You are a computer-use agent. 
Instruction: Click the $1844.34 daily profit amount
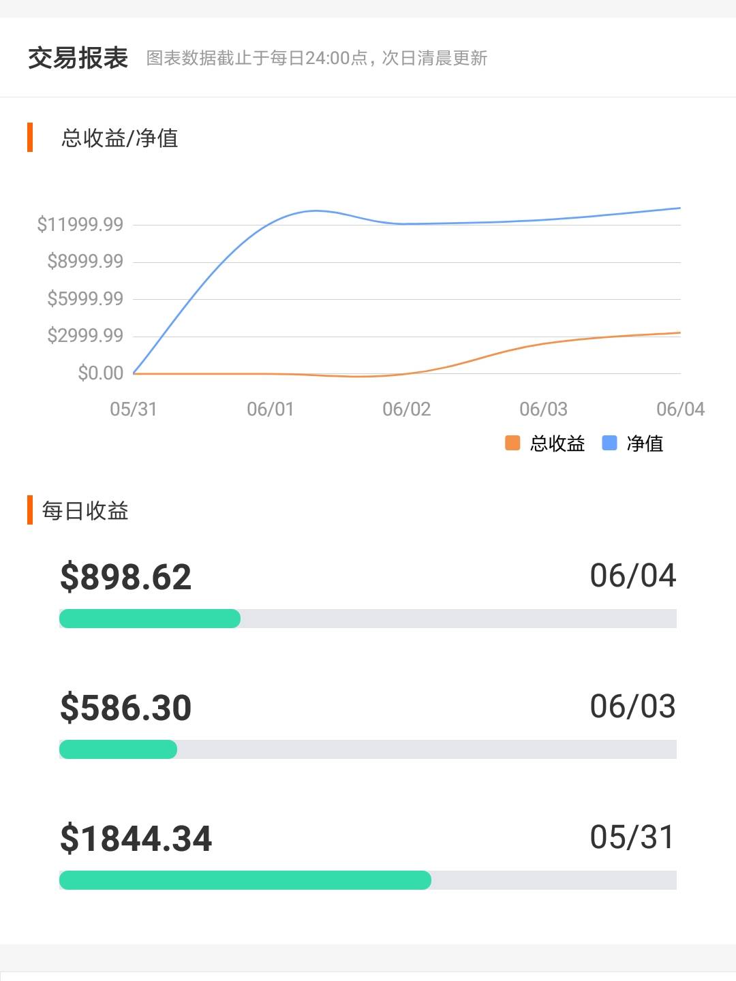[x=136, y=839]
